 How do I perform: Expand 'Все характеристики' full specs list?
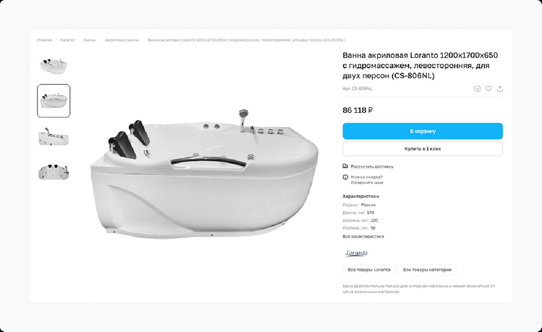363,236
